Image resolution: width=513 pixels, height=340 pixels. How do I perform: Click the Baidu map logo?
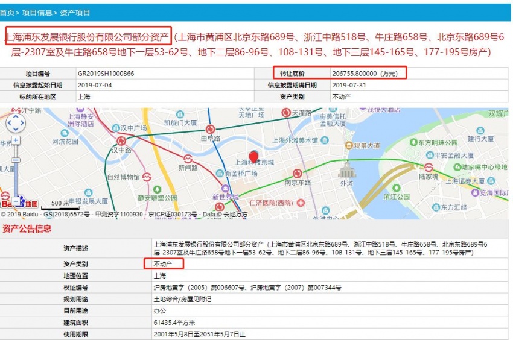pos(18,202)
